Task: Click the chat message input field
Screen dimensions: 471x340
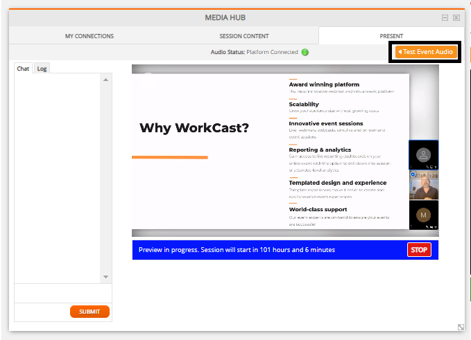Action: pyautogui.click(x=63, y=293)
